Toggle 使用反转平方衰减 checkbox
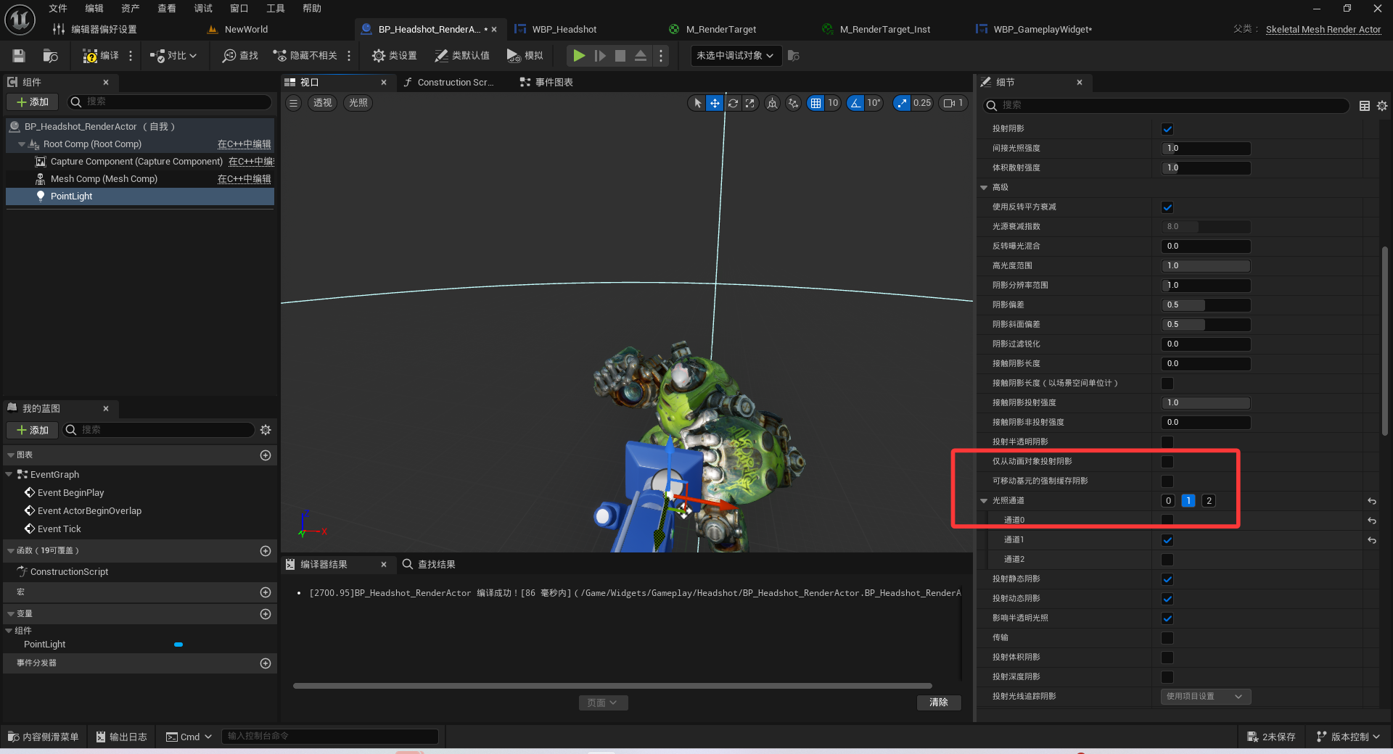Image resolution: width=1393 pixels, height=754 pixels. pos(1167,207)
